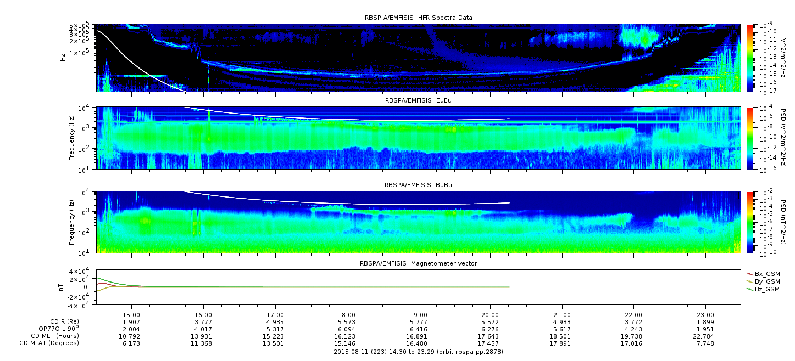Click the EuEu PSD color bar

(x=750, y=138)
